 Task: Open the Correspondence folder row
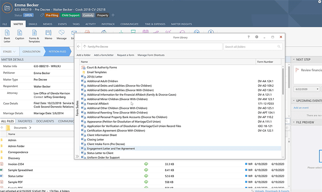click(x=18, y=152)
